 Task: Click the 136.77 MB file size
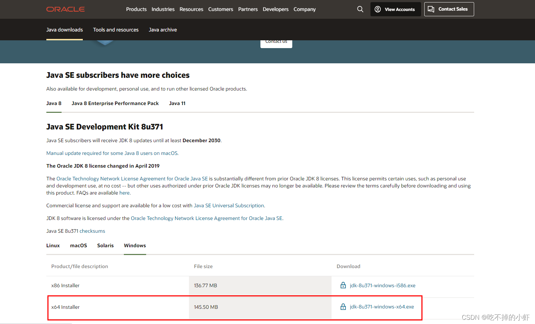[206, 285]
